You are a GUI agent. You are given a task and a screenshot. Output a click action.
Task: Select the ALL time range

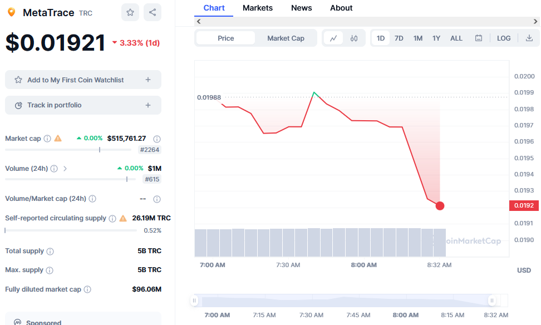tap(456, 38)
